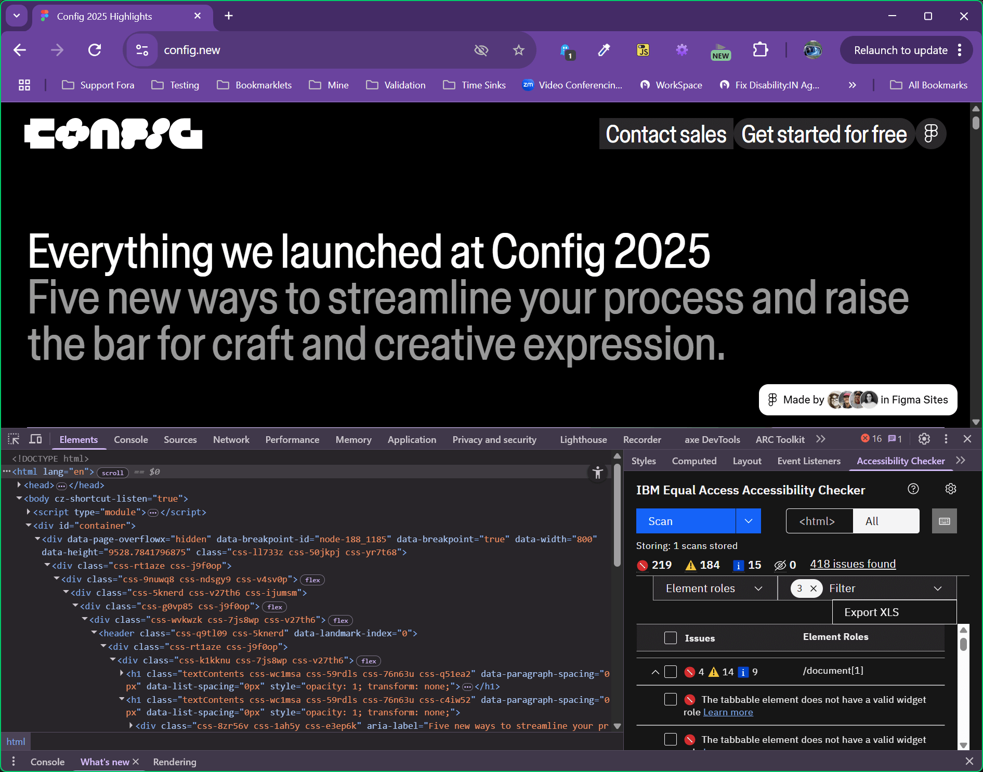Open the purple gear extension
The width and height of the screenshot is (983, 772).
[681, 50]
